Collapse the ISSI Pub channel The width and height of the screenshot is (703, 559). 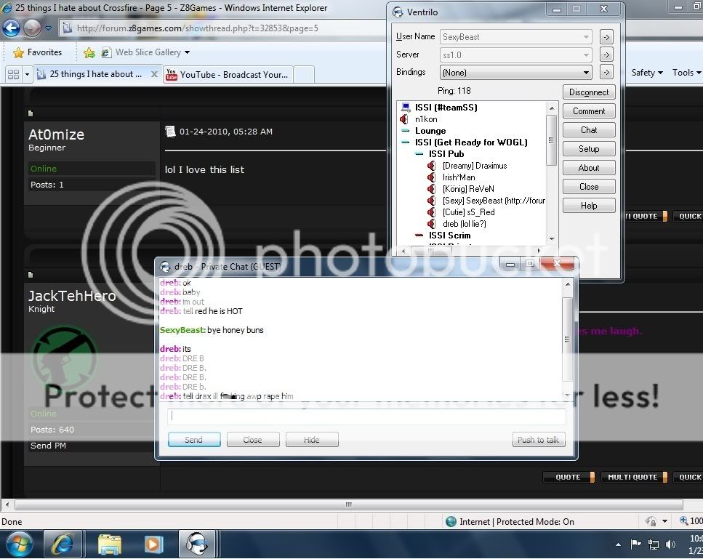point(419,154)
